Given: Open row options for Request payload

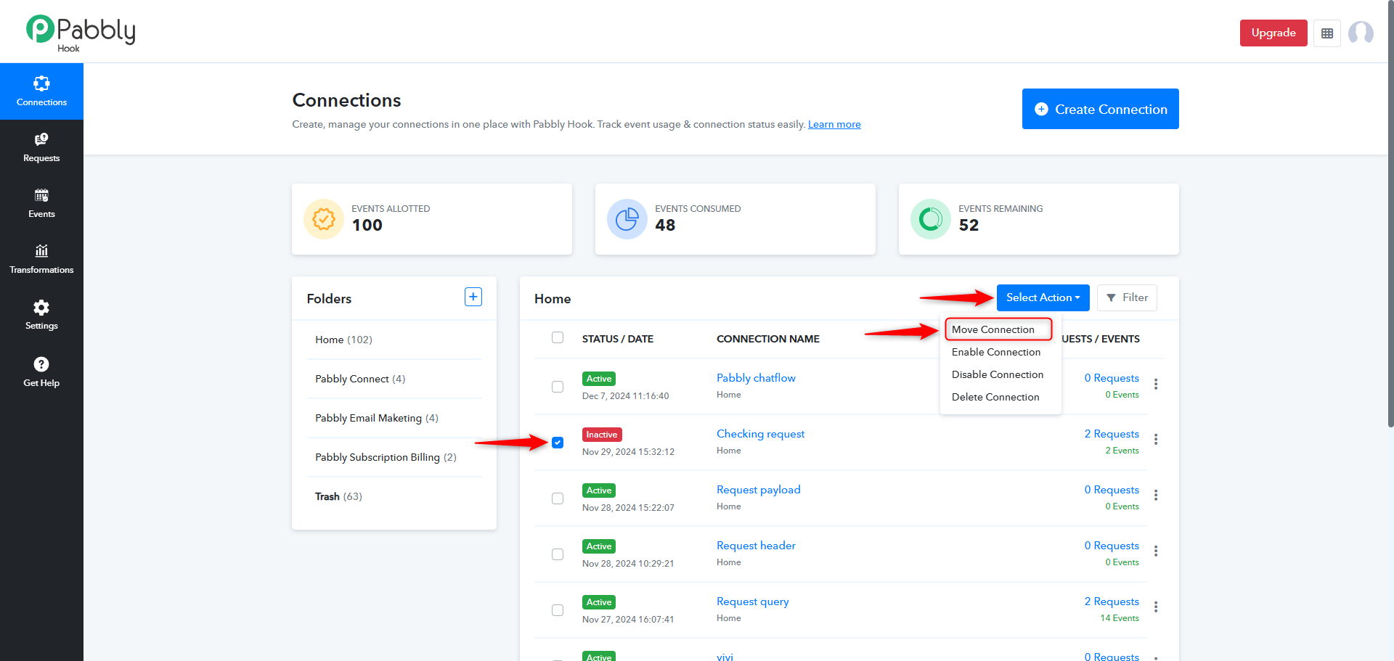Looking at the screenshot, I should (x=1156, y=496).
